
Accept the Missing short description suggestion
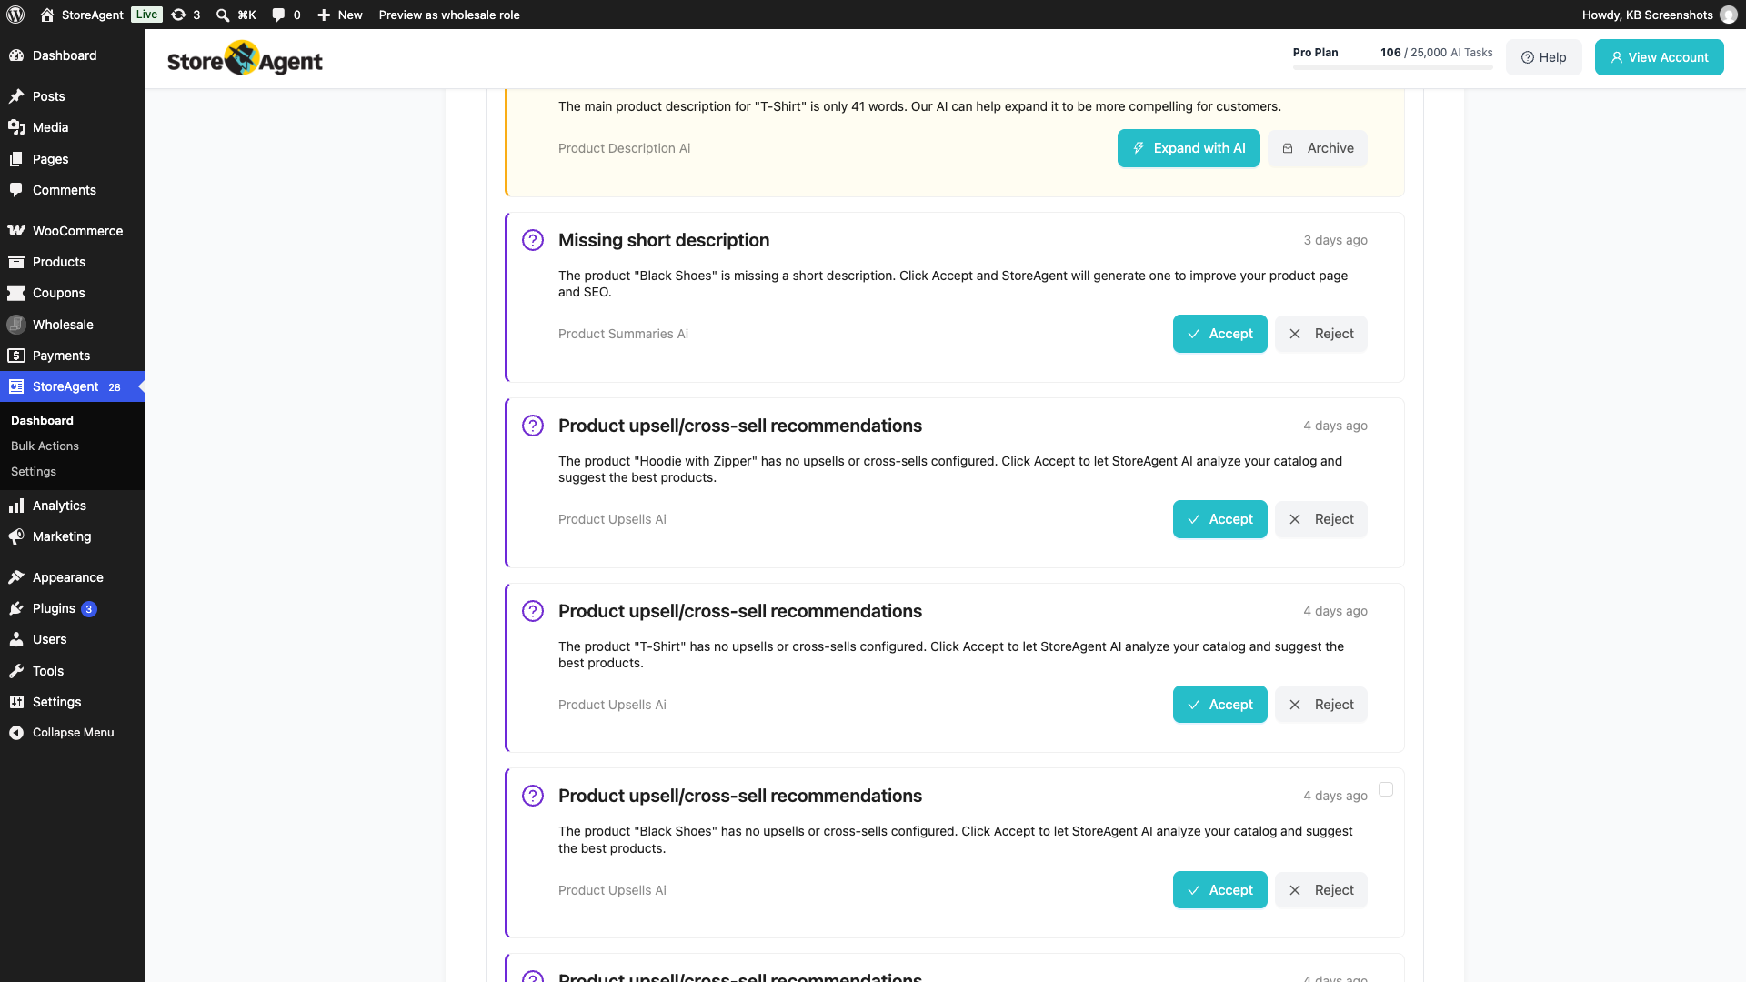click(1219, 334)
